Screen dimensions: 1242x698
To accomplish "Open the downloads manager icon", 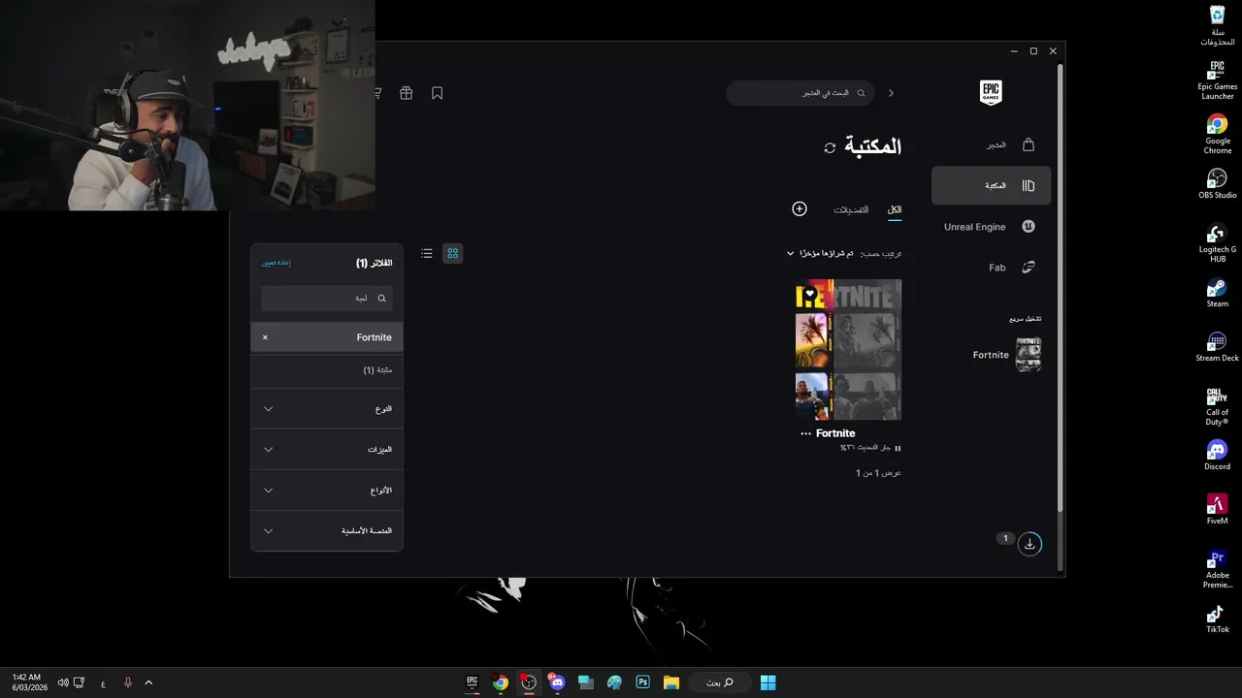I will (1030, 544).
